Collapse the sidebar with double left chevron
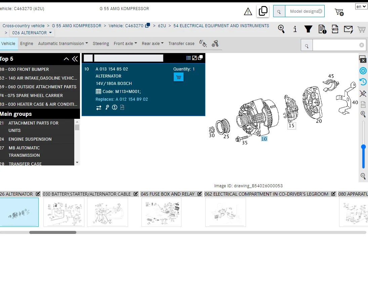 click(75, 59)
